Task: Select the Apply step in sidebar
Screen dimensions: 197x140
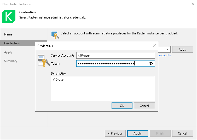Action: [x=8, y=52]
